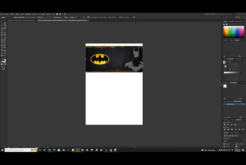Click the Windows taskbar search box

point(18,150)
